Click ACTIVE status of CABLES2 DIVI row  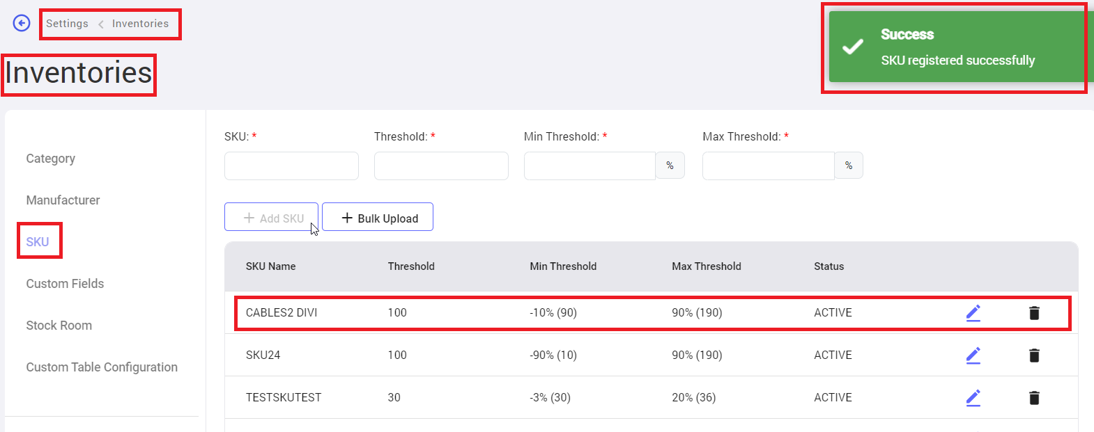click(833, 313)
